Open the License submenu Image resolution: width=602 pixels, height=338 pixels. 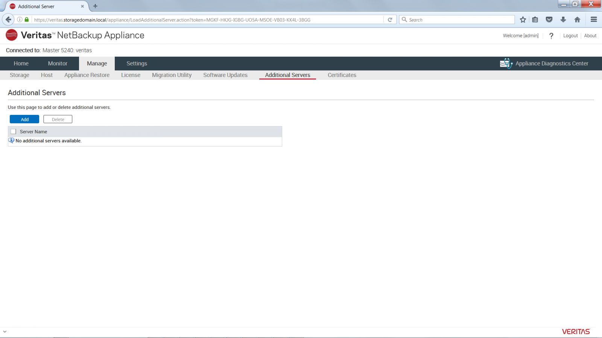tap(131, 75)
